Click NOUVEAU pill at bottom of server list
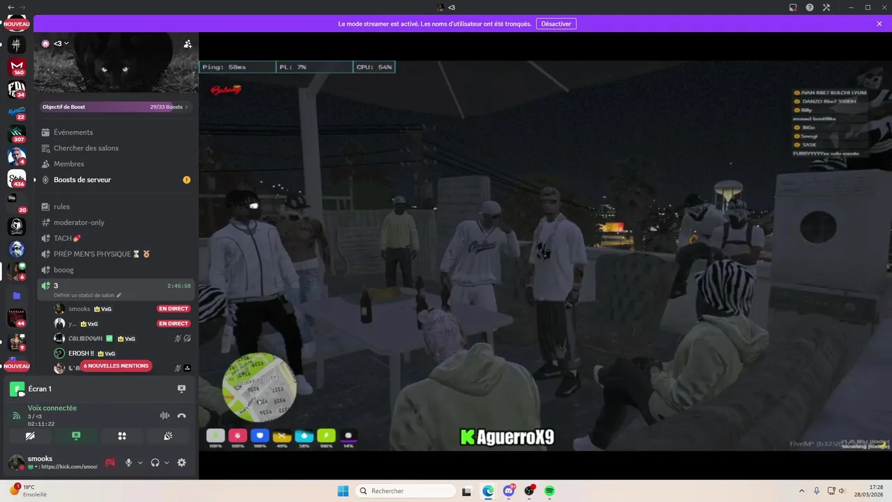Screen dimensions: 892x502 17,366
